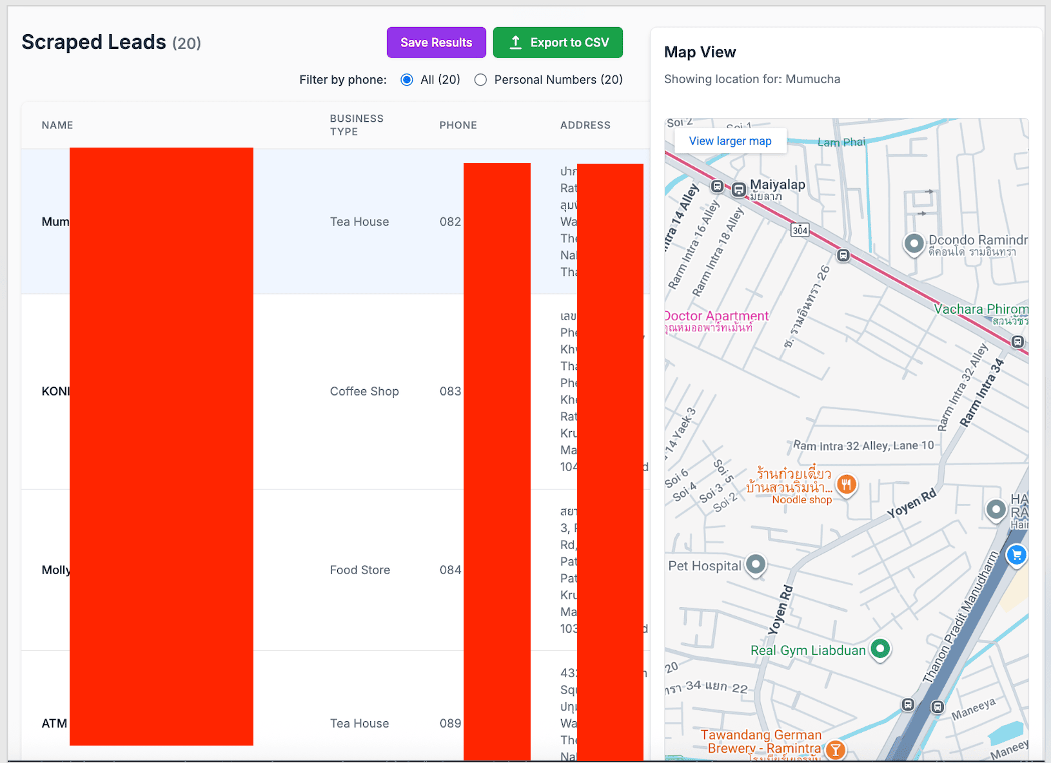The width and height of the screenshot is (1051, 763).
Task: Select the Maiyalap transit station icon
Action: coord(739,189)
